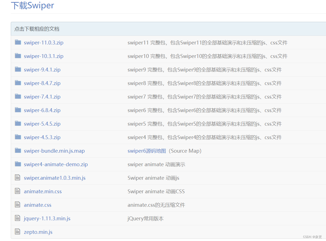Click folder icon beside swiper-11.0.3.zip
The height and width of the screenshot is (241, 326).
(18, 42)
